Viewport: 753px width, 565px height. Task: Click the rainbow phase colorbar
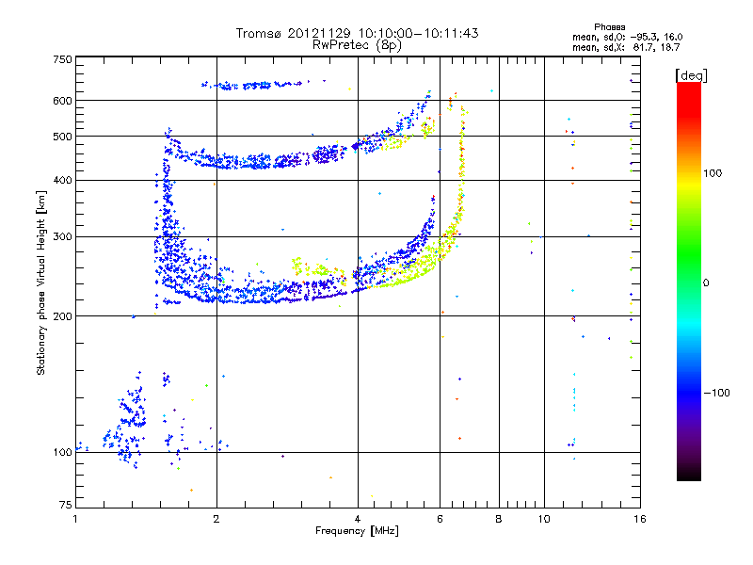click(689, 281)
